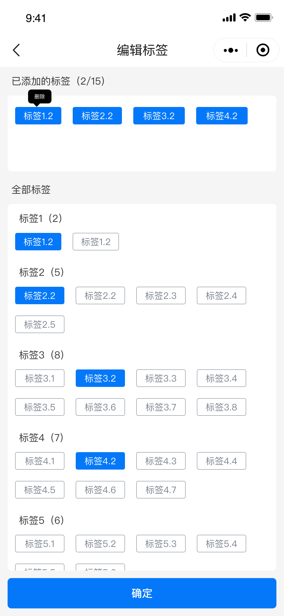Select the 标签3.6 tag chip
Image resolution: width=284 pixels, height=616 pixels.
click(100, 407)
